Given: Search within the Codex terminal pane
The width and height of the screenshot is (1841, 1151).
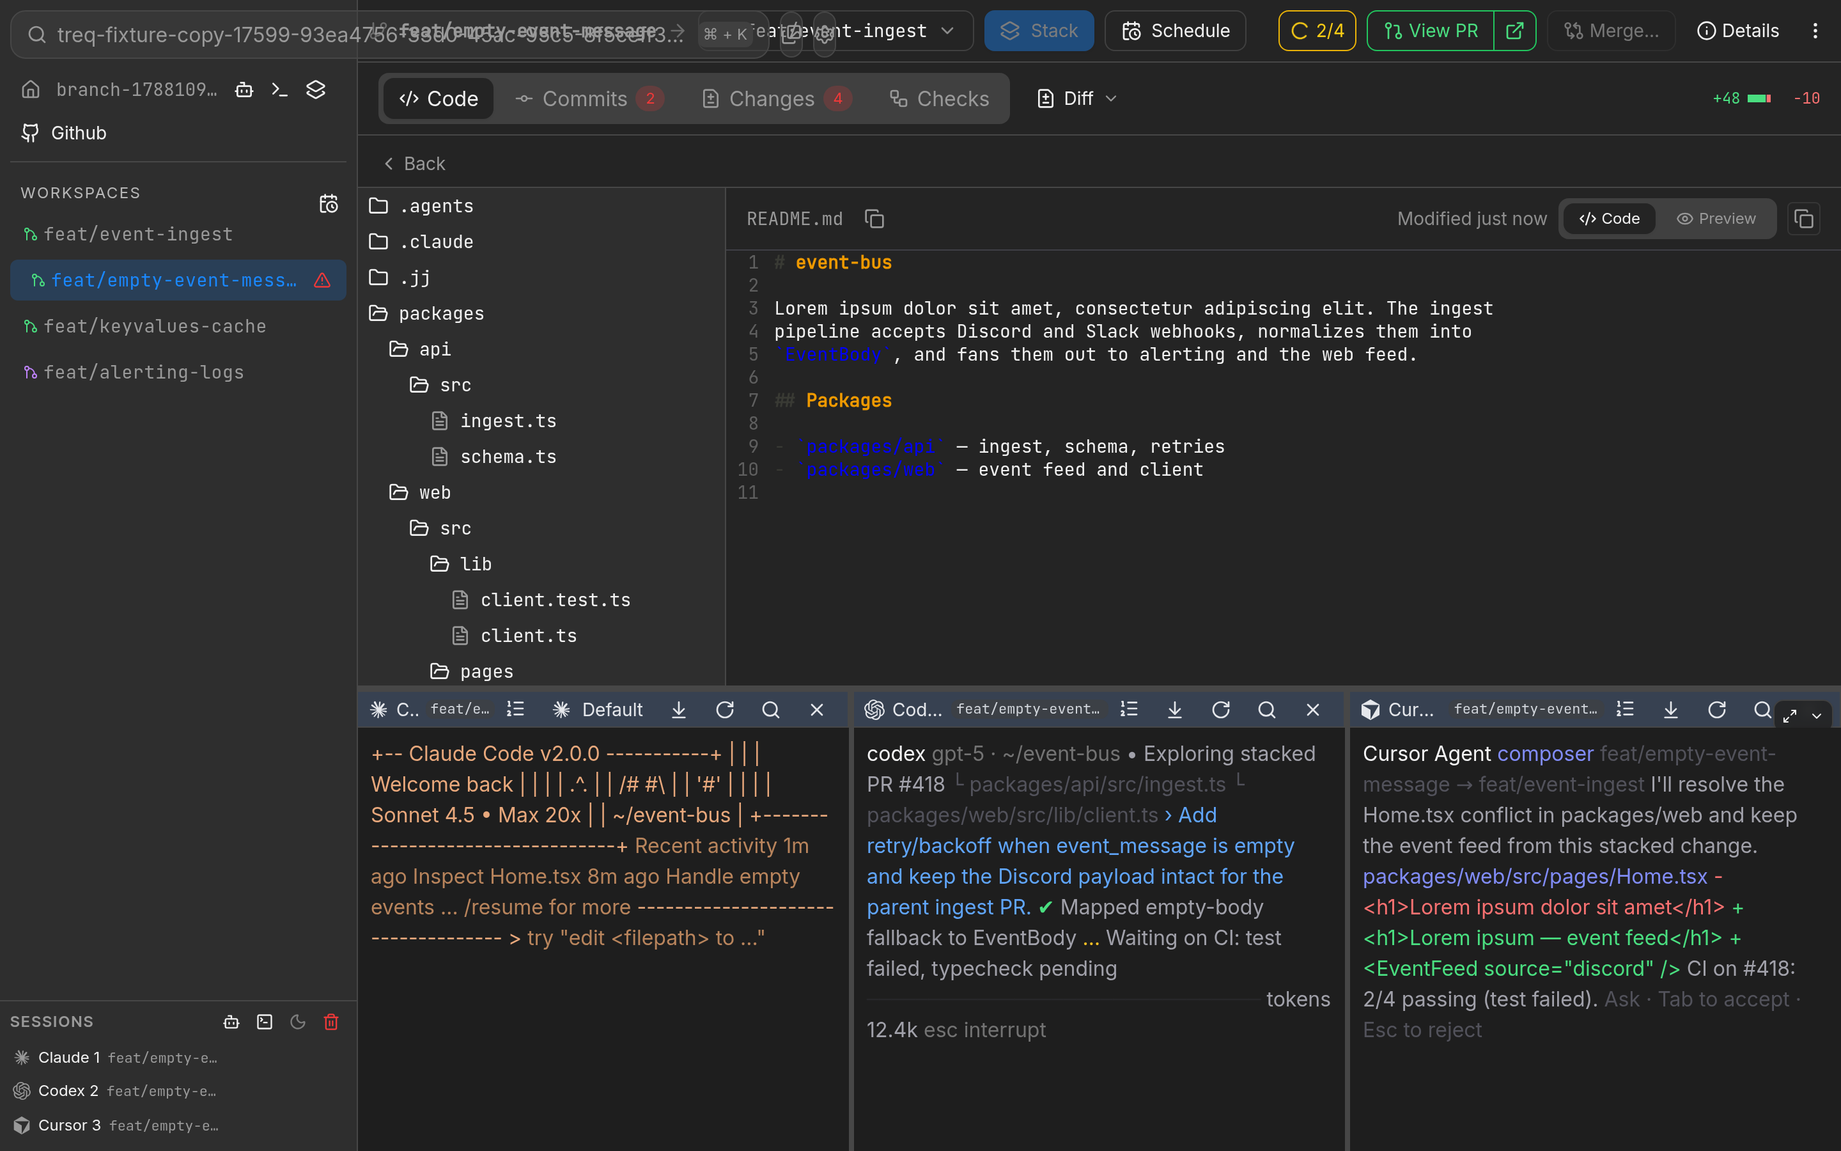Looking at the screenshot, I should (1266, 710).
